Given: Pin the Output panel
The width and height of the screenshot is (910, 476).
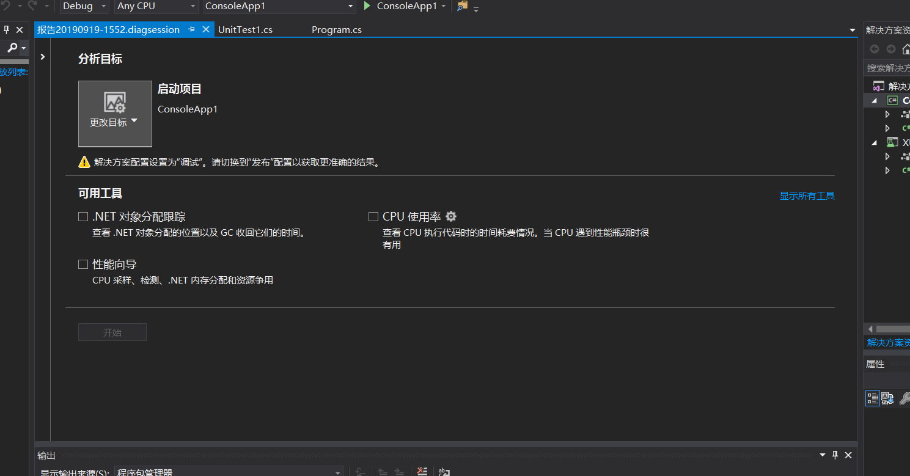Looking at the screenshot, I should [835, 455].
